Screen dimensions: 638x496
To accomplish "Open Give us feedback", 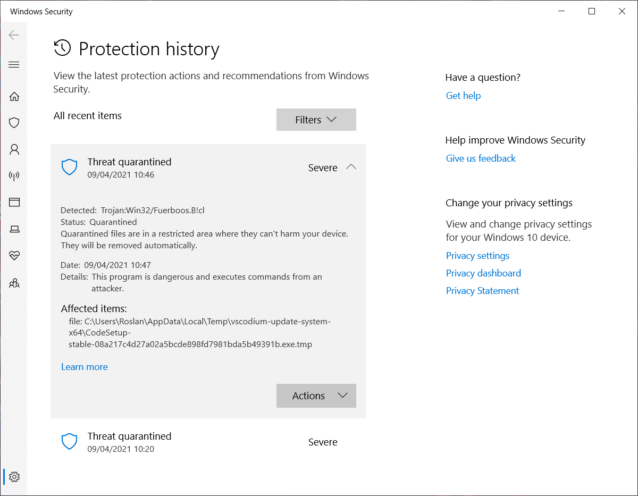I will click(480, 158).
